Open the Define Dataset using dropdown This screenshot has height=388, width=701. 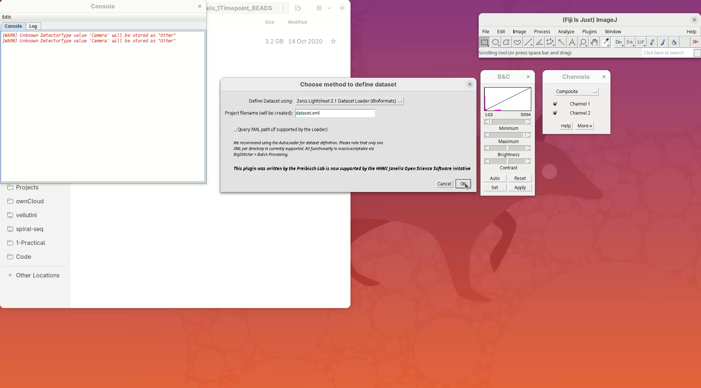pos(349,101)
